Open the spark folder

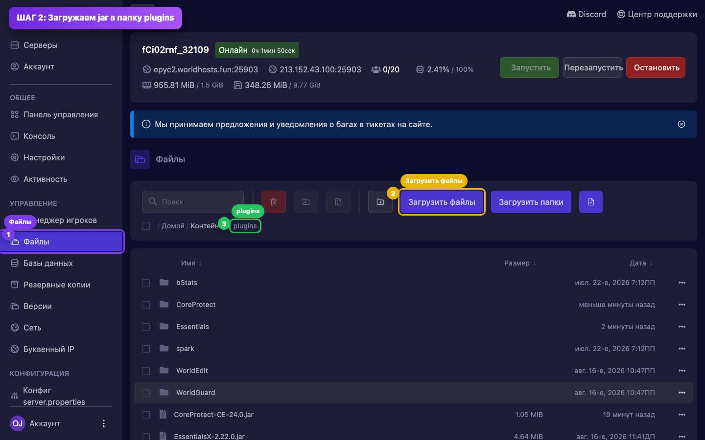(185, 349)
